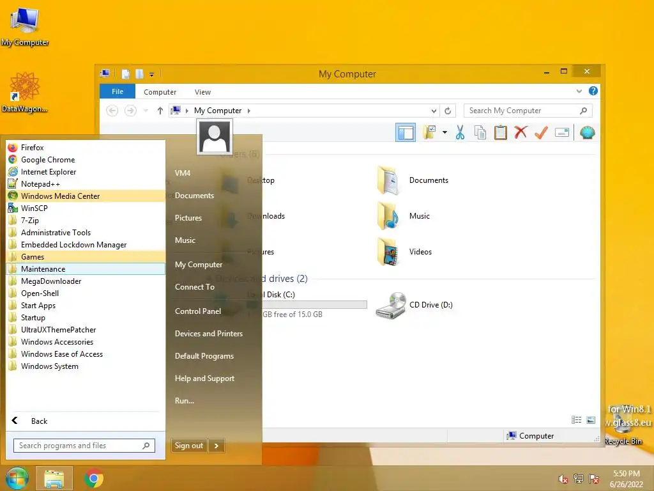Launch Firefox from the start menu
654x491 pixels.
click(86, 148)
